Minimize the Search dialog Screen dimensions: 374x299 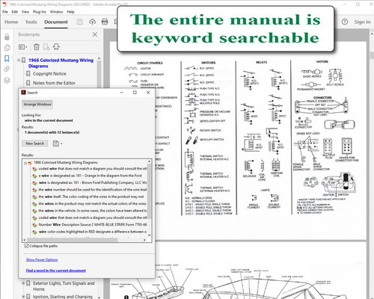[122, 93]
